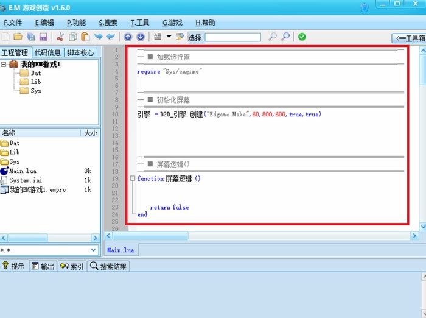Select 我的EM游戏1.empro file
This screenshot has width=426, height=318.
coord(38,189)
